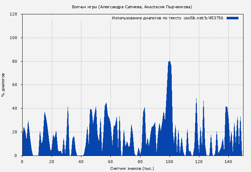Click the 60 tick label on the horizontal axis

(x=110, y=161)
